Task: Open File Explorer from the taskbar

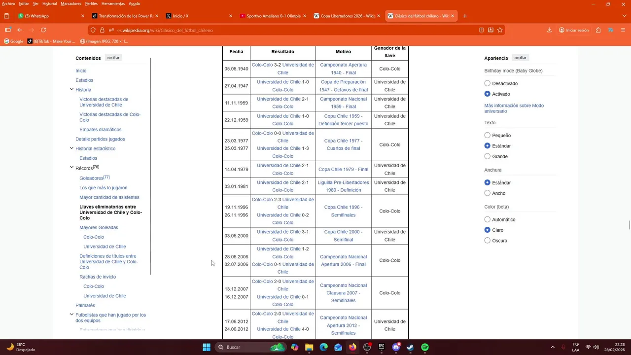Action: click(x=309, y=347)
